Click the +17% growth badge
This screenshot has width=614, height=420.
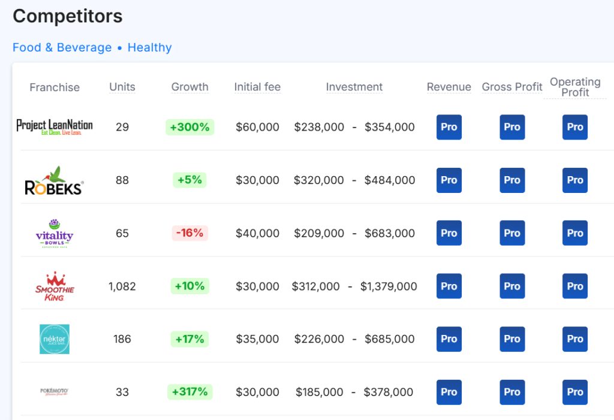click(x=190, y=339)
